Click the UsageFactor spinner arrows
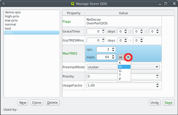The width and height of the screenshot is (178, 115). [x=157, y=85]
